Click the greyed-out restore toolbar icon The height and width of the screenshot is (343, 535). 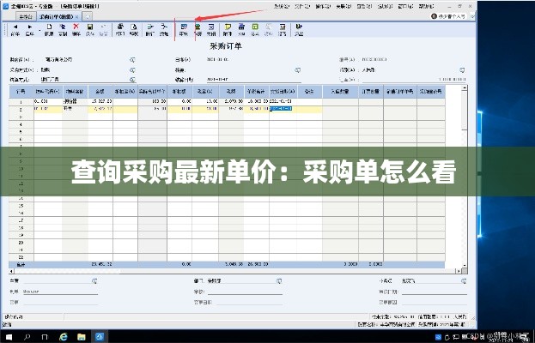point(103,30)
